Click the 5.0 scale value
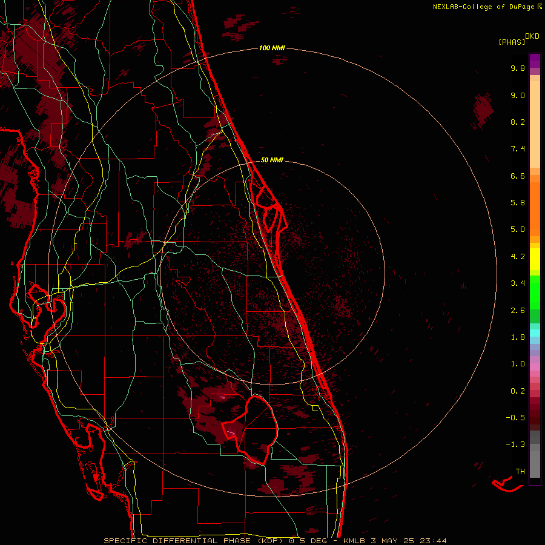 point(518,230)
